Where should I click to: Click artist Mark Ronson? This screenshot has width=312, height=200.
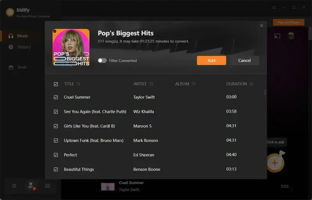(145, 140)
